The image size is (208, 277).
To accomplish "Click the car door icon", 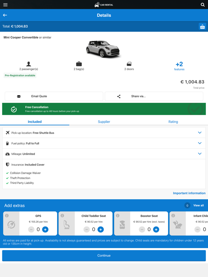I will coord(129,64).
